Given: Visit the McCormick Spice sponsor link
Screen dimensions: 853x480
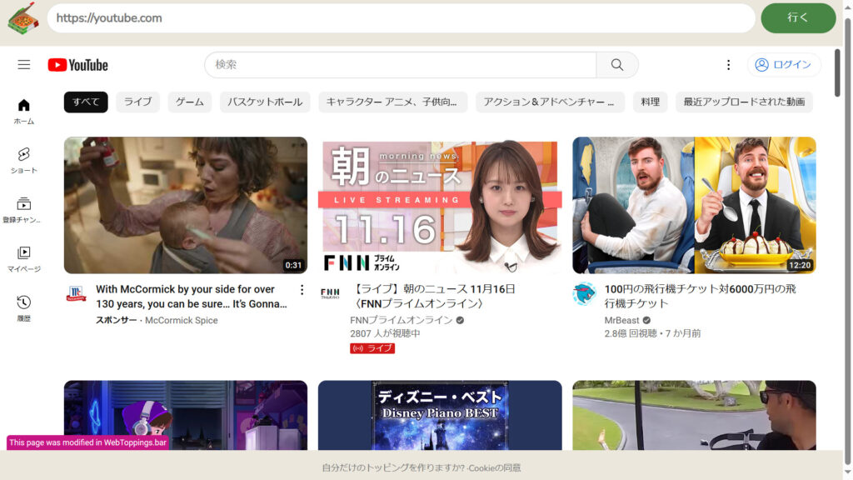Looking at the screenshot, I should click(x=182, y=320).
